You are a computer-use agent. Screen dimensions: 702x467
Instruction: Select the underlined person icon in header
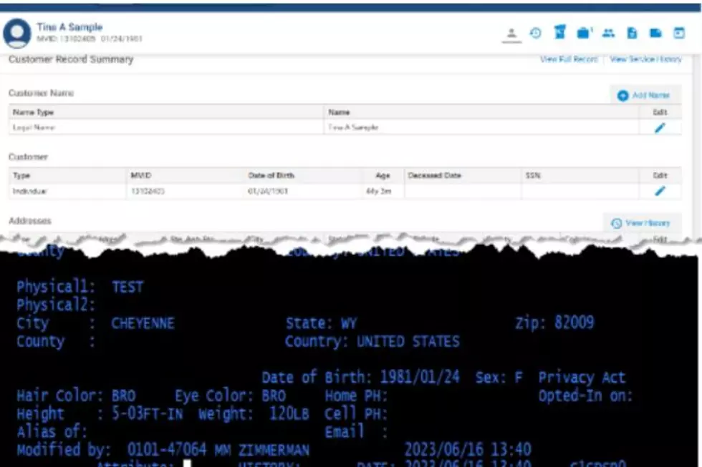click(511, 34)
